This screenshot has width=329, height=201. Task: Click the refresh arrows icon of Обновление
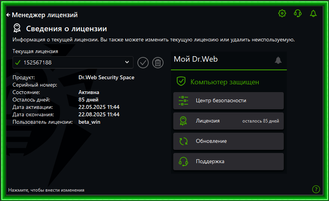[x=183, y=141]
